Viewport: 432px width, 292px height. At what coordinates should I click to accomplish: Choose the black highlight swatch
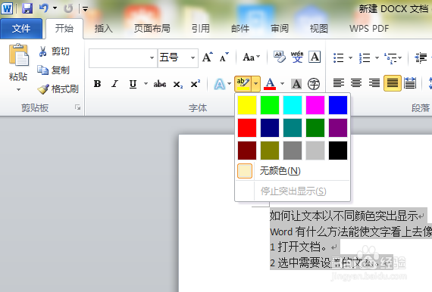(x=338, y=151)
